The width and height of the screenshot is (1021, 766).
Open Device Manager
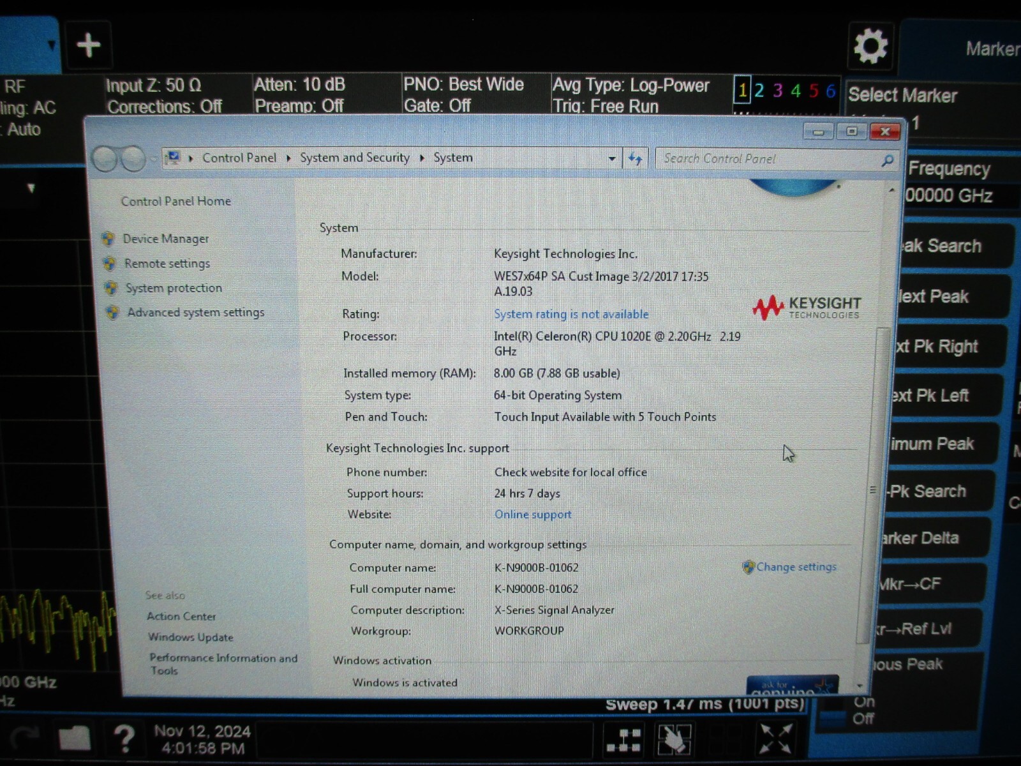coord(166,239)
